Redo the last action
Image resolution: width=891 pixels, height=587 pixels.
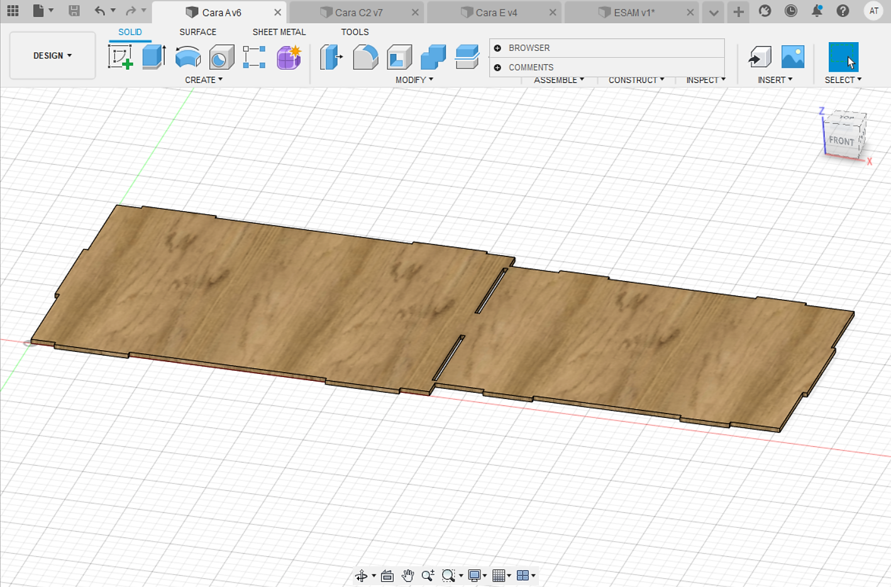click(131, 11)
